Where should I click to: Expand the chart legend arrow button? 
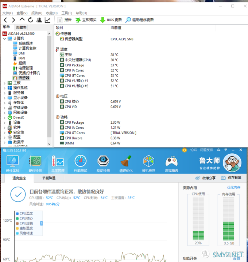pyautogui.click(x=41, y=224)
